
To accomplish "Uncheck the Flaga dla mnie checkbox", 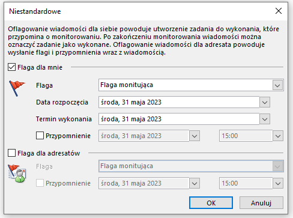I will [x=11, y=67].
